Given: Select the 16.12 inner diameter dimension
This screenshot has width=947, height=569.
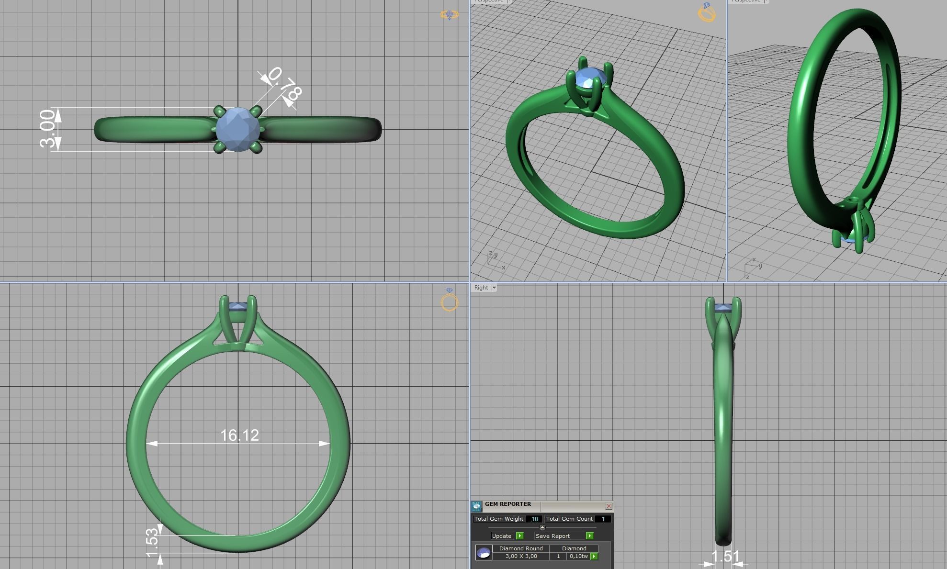Looking at the screenshot, I should 239,435.
